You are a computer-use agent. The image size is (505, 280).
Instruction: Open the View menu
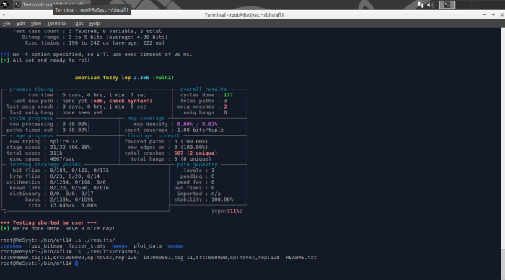(36, 24)
